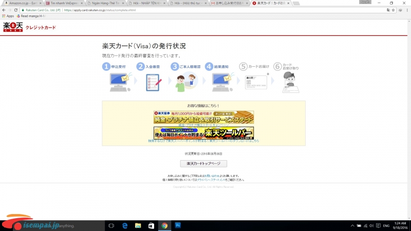The width and height of the screenshot is (411, 231).
Task: Open the Action Center notifications icon
Action: tap(378, 226)
